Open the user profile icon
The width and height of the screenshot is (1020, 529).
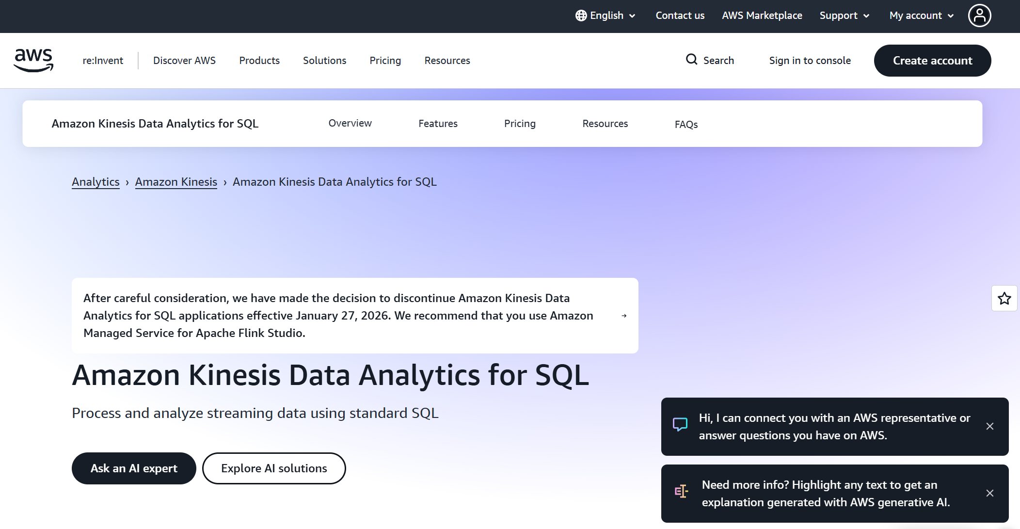[980, 16]
